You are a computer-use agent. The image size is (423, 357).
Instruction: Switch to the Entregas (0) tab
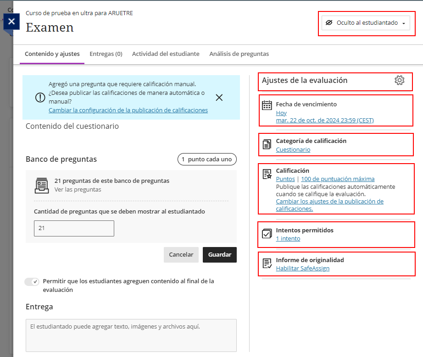(106, 54)
